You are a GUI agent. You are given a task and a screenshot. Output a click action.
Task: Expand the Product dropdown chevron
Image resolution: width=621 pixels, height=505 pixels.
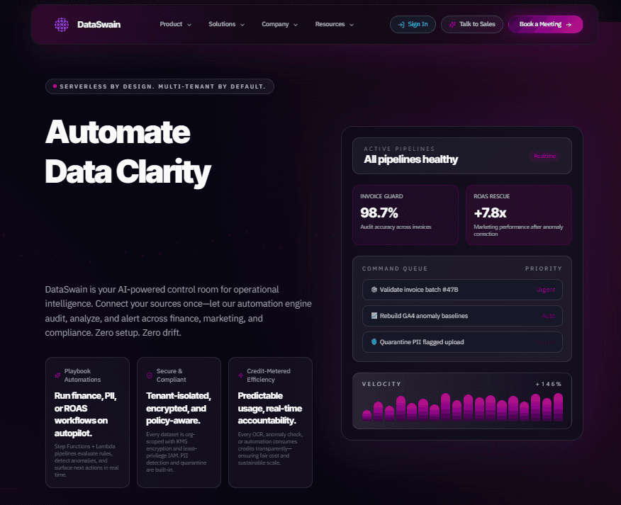click(x=189, y=24)
